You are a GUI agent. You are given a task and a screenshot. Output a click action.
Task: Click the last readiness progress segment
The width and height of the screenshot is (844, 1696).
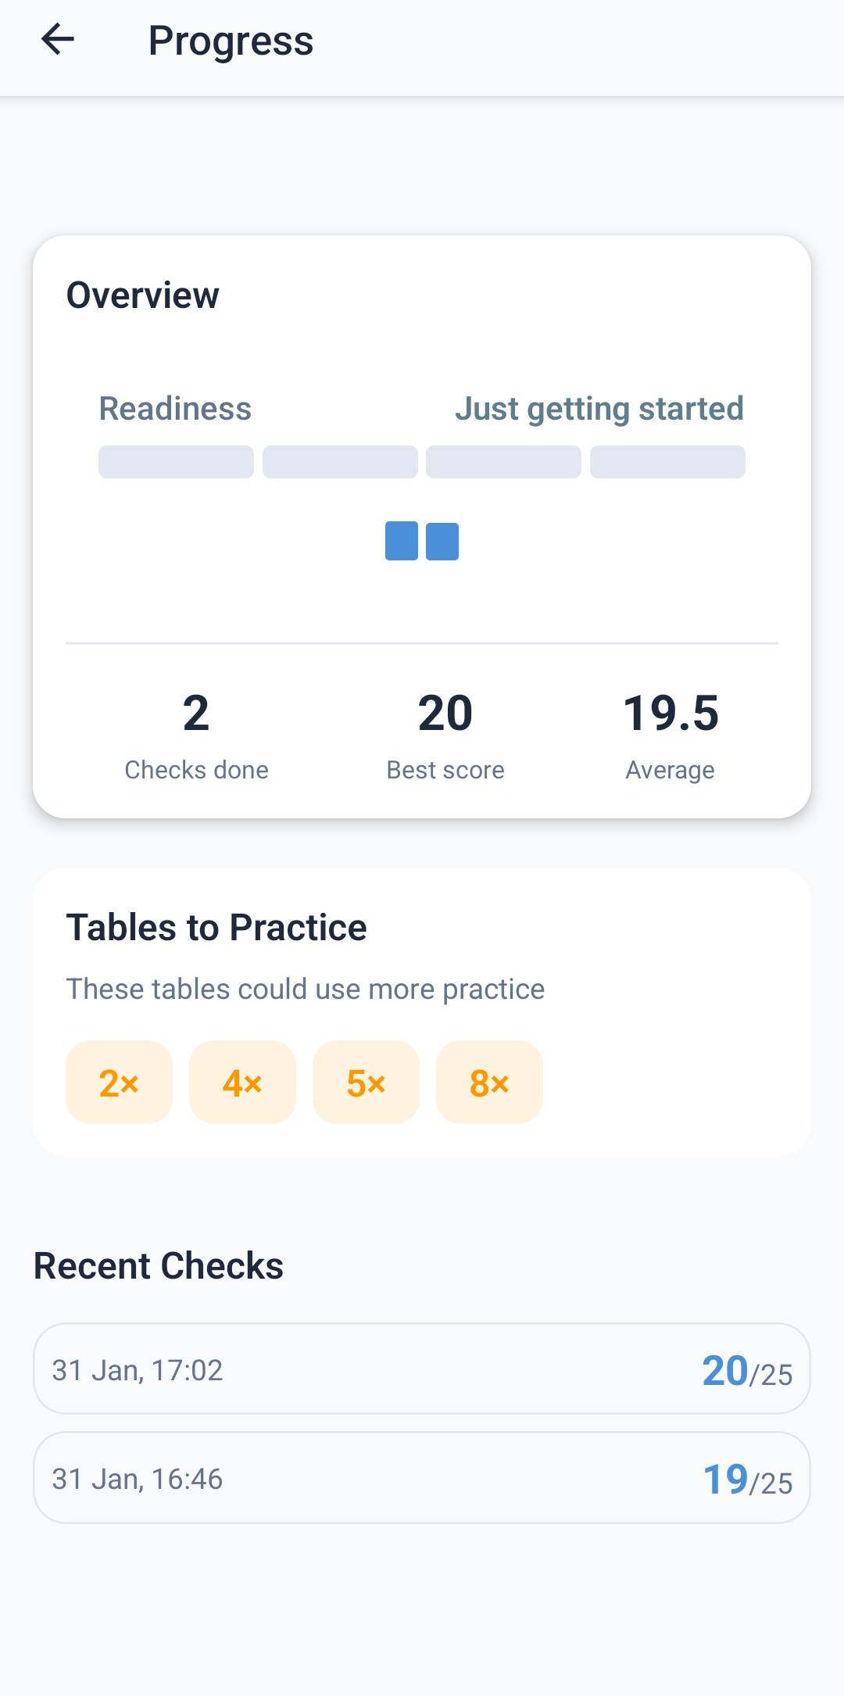click(668, 462)
